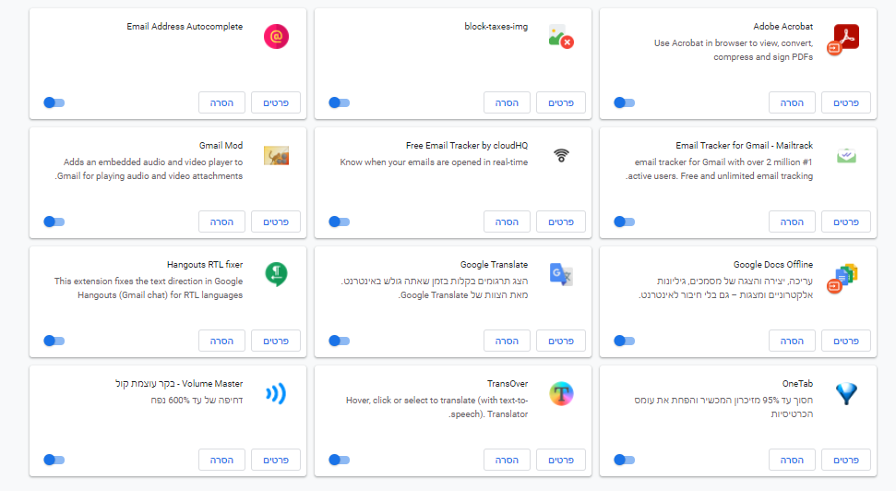Image resolution: width=896 pixels, height=491 pixels.
Task: Switch off Free Email Tracker by cloudHQ
Action: pos(340,222)
